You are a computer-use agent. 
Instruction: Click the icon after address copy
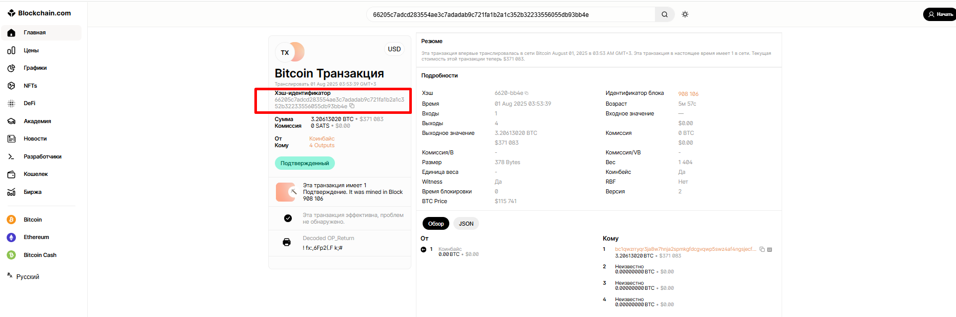click(x=769, y=249)
